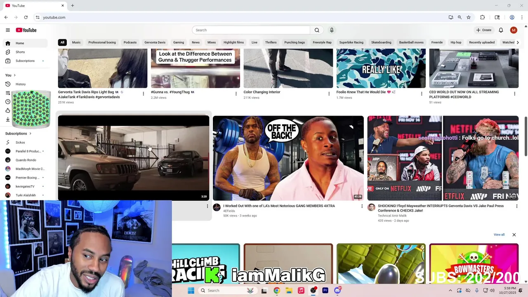This screenshot has width=528, height=297.
Task: Reload the page with the browser refresh icon
Action: (26, 17)
